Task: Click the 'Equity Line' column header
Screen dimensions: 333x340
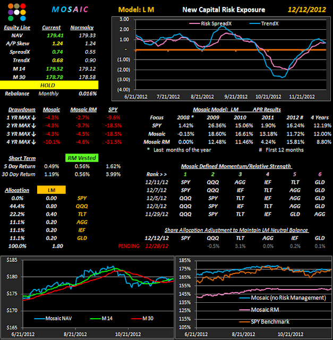Action: (x=17, y=28)
